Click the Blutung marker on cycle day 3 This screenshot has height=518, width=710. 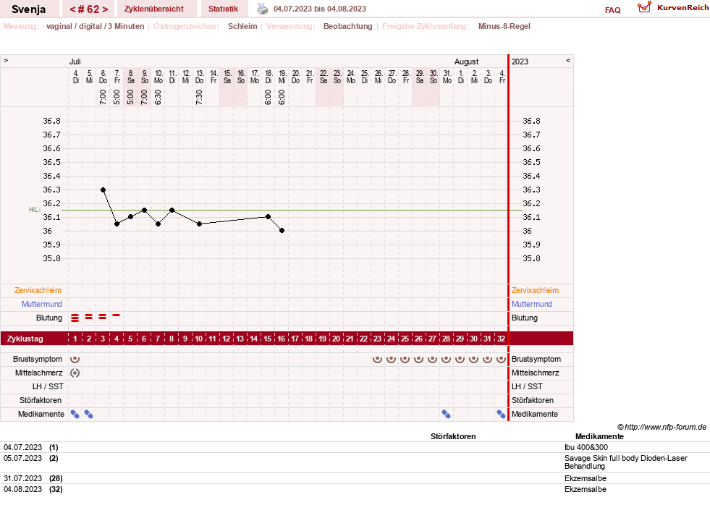coord(102,316)
